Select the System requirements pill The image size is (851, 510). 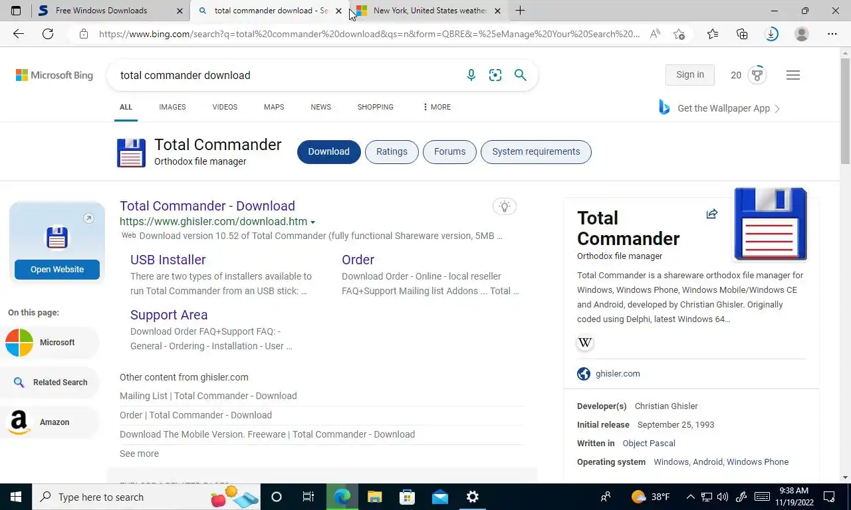coord(536,151)
